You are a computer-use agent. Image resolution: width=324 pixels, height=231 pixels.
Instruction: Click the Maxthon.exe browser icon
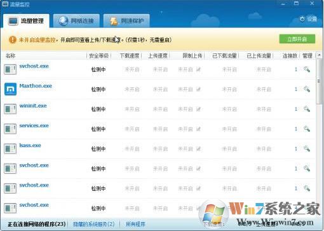pos(10,89)
